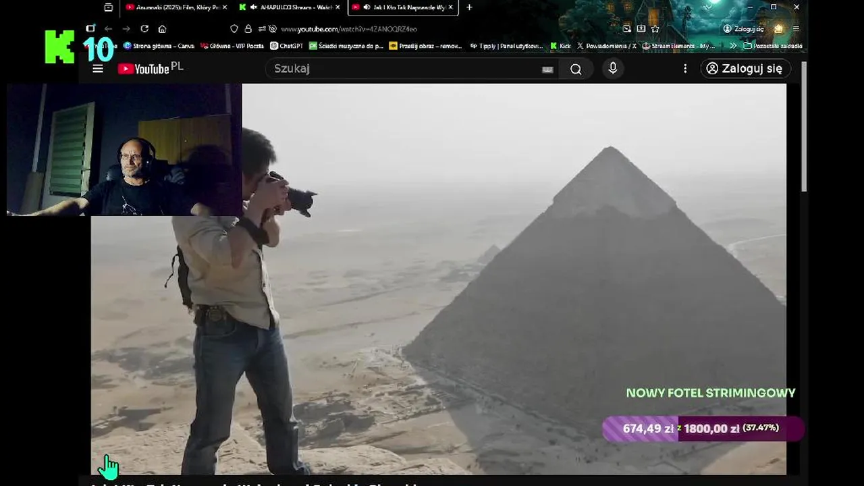Open the browser hamburger application menu
The image size is (864, 486).
tap(796, 29)
